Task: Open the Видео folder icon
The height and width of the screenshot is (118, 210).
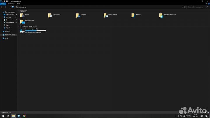Action: (22, 15)
